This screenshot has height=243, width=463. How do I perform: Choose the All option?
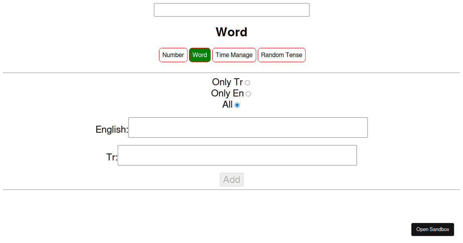pyautogui.click(x=237, y=105)
